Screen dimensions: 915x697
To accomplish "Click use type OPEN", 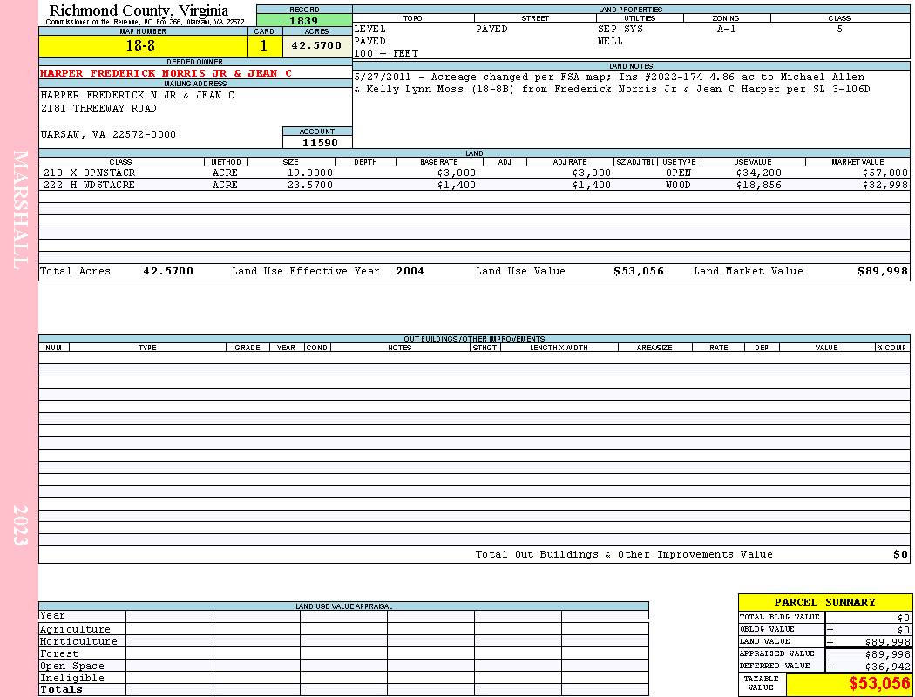I will (678, 173).
